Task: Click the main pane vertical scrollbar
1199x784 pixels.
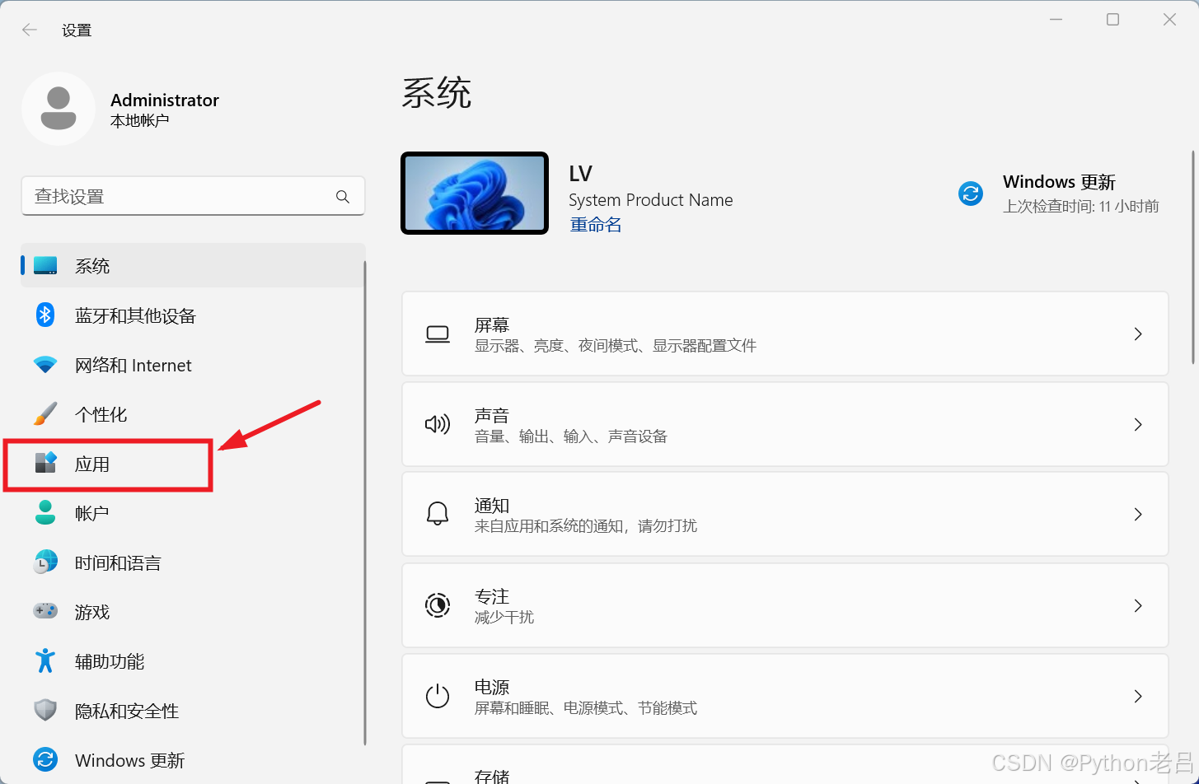Action: pos(1192,257)
